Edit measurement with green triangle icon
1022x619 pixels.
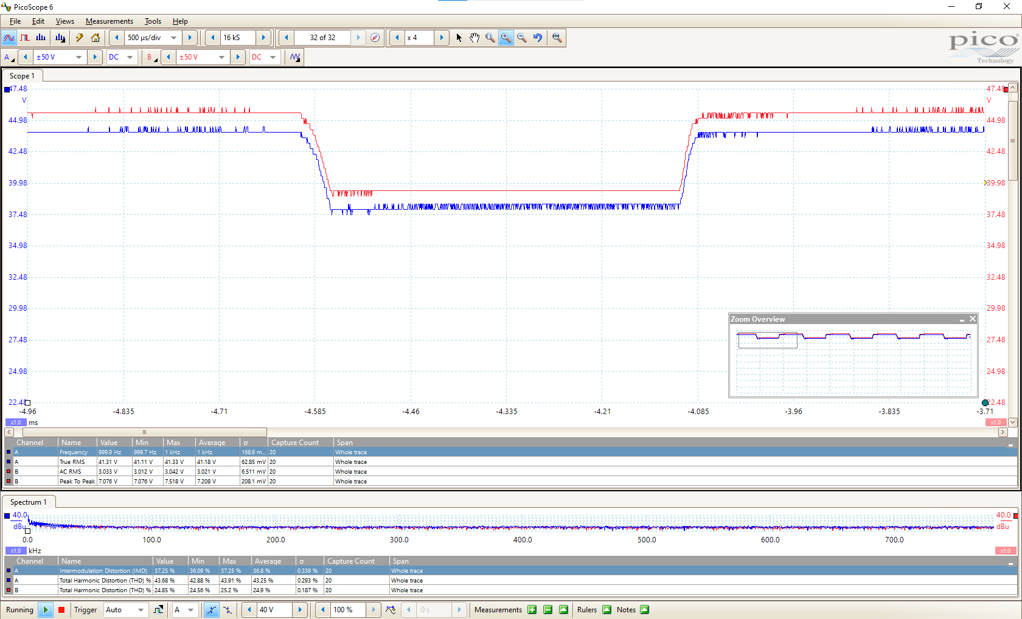564,610
